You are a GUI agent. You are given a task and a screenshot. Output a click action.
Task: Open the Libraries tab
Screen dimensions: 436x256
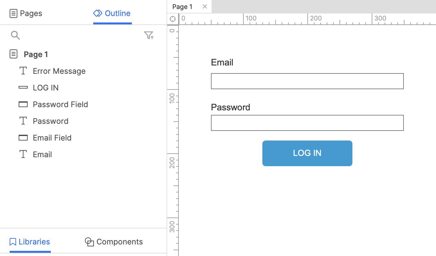30,242
